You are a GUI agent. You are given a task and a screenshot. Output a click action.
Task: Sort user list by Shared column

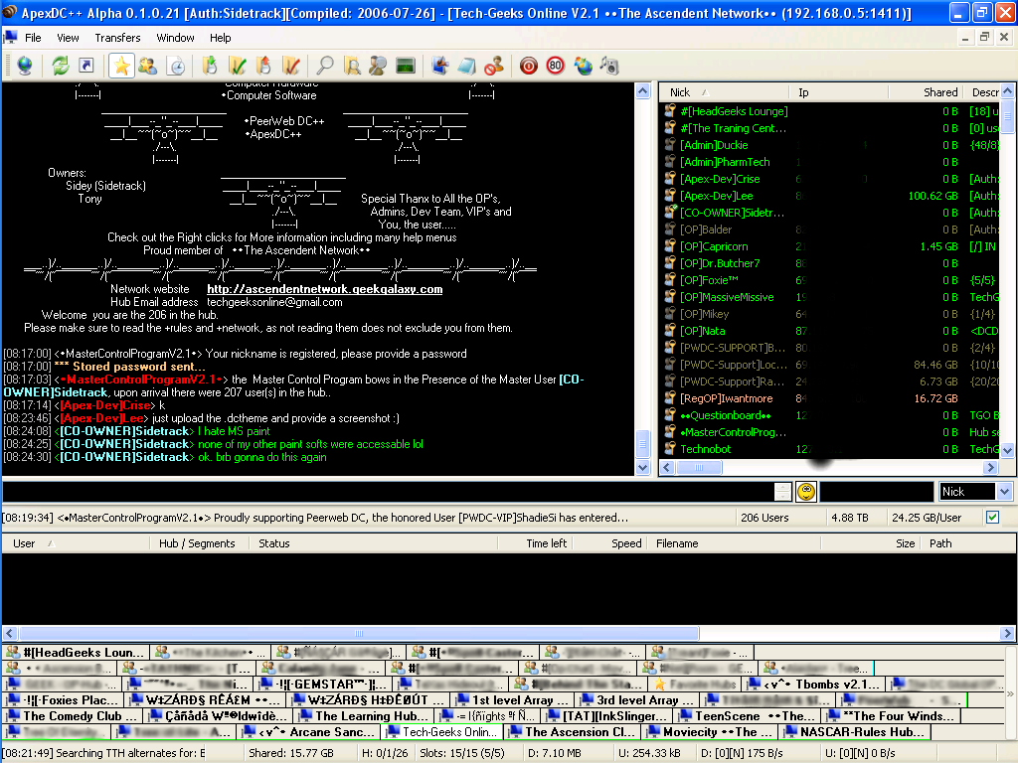(926, 92)
